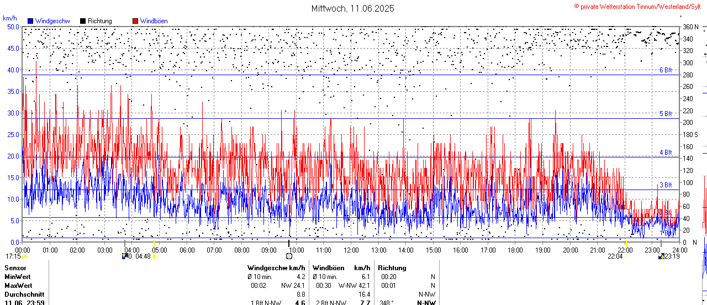Viewport: 707px width, 305px height.
Task: Click the '11.06. 23:59' timestamp row
Action: tap(25, 303)
